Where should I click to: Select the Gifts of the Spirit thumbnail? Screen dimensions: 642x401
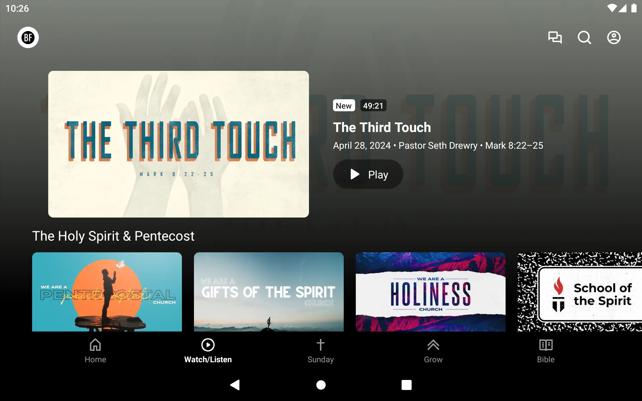[x=269, y=291]
